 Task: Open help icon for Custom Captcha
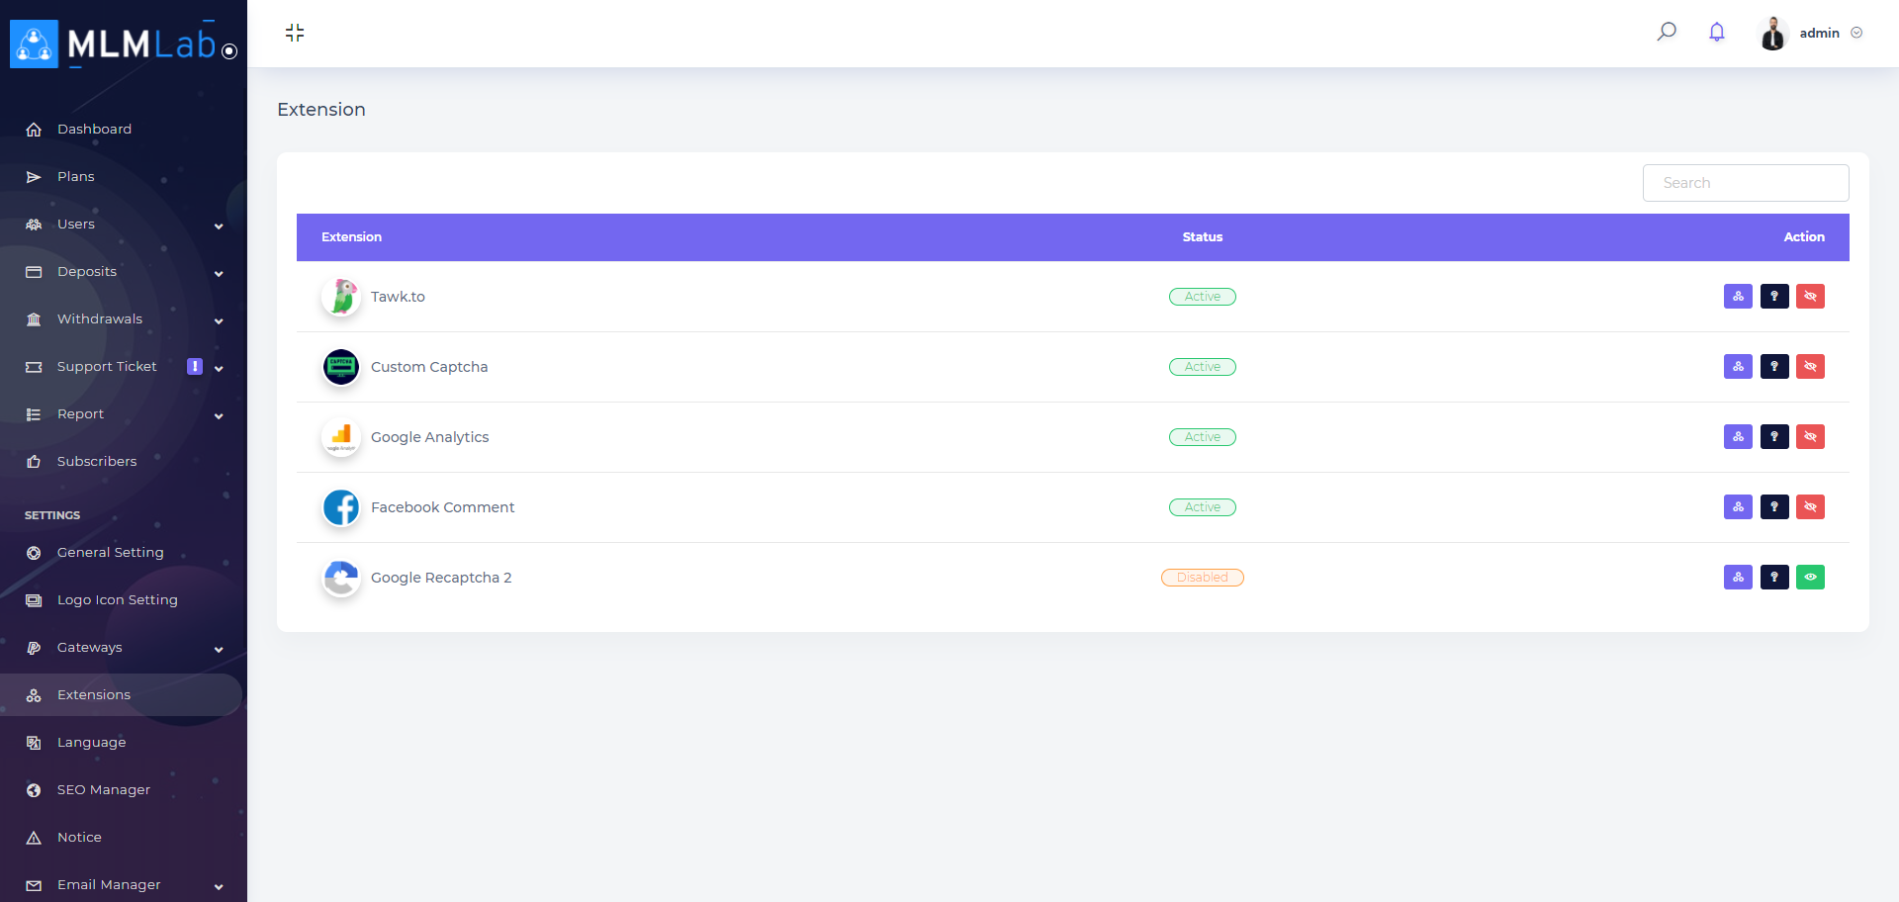click(1774, 367)
